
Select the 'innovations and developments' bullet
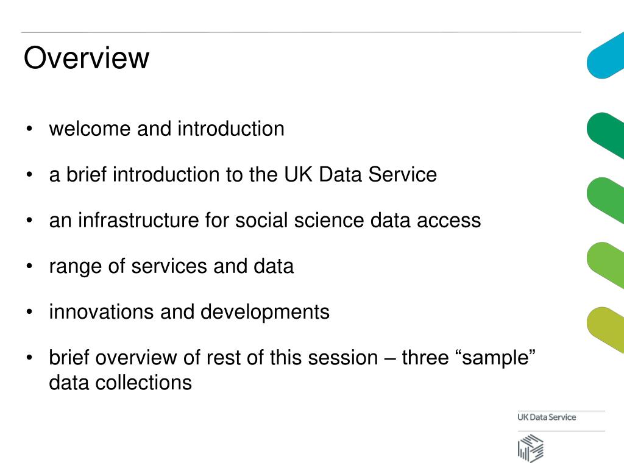(x=190, y=312)
